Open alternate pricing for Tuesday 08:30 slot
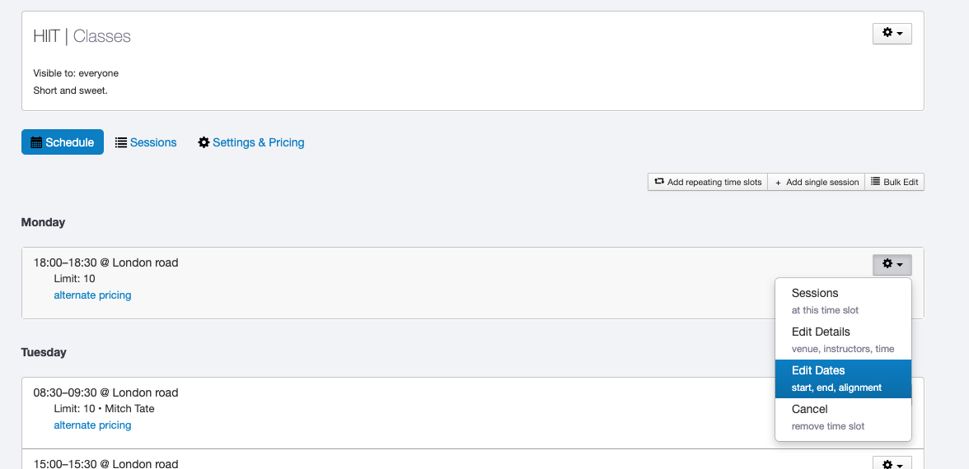 [x=92, y=425]
